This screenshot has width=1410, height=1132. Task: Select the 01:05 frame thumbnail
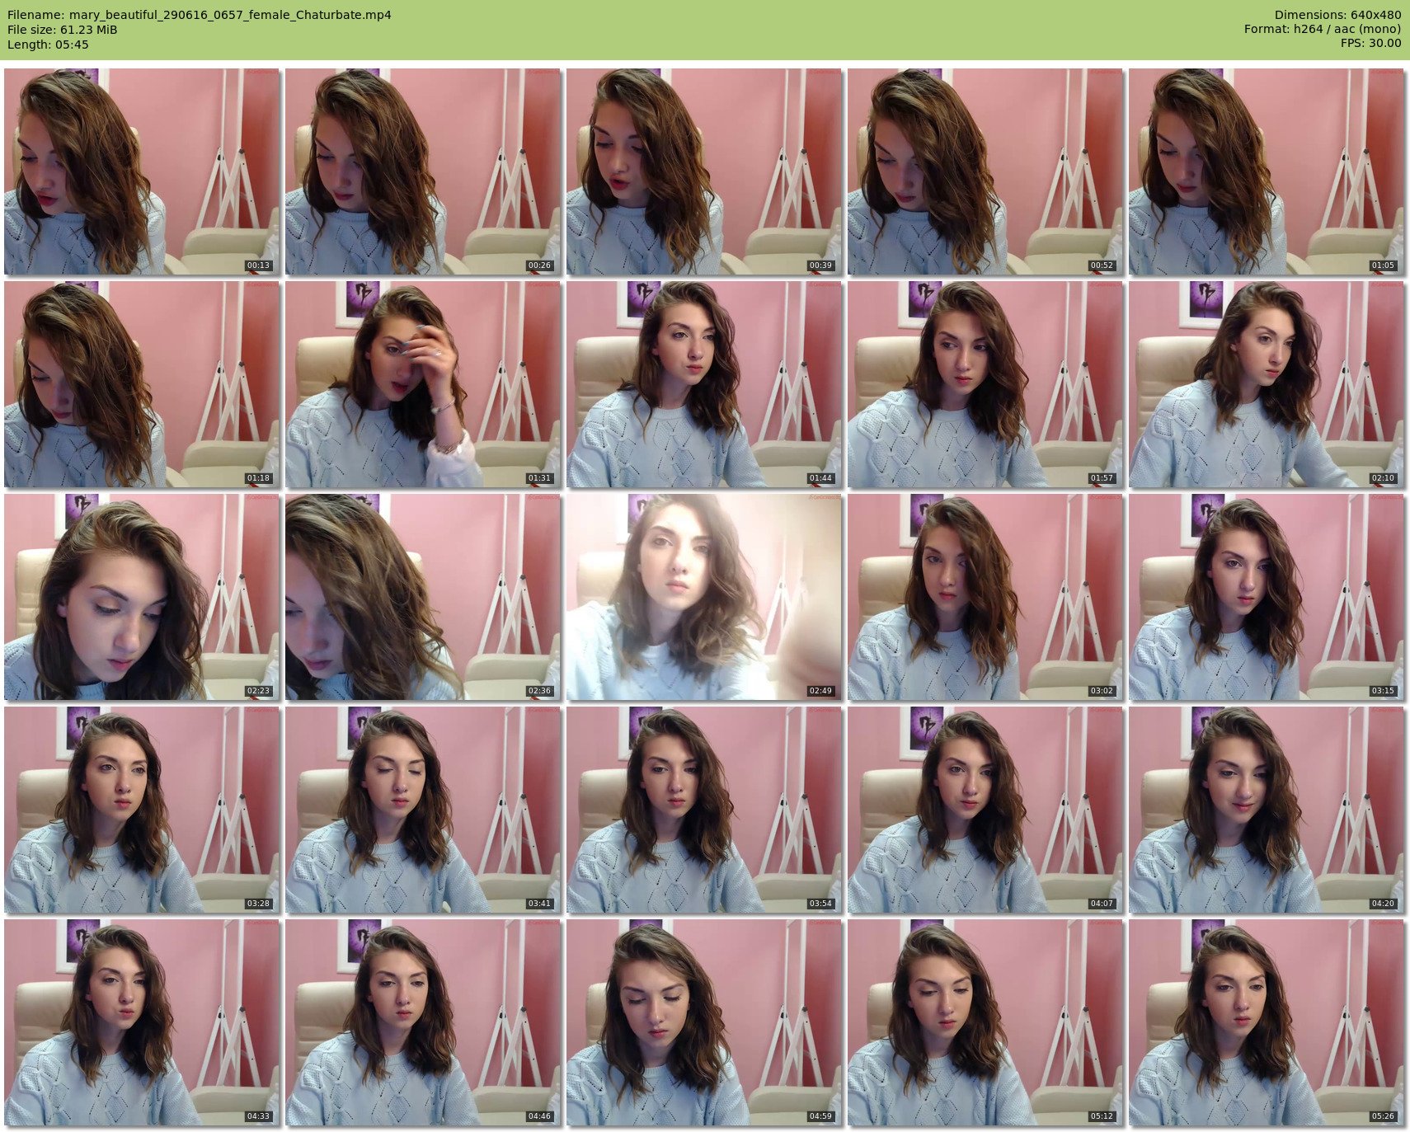point(1267,171)
